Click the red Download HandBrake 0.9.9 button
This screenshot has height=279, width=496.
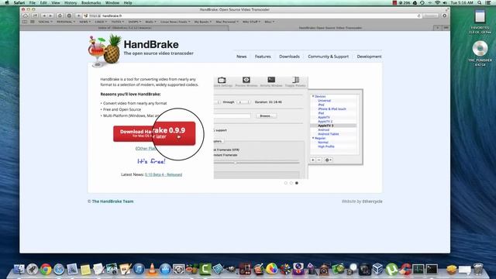(x=154, y=133)
